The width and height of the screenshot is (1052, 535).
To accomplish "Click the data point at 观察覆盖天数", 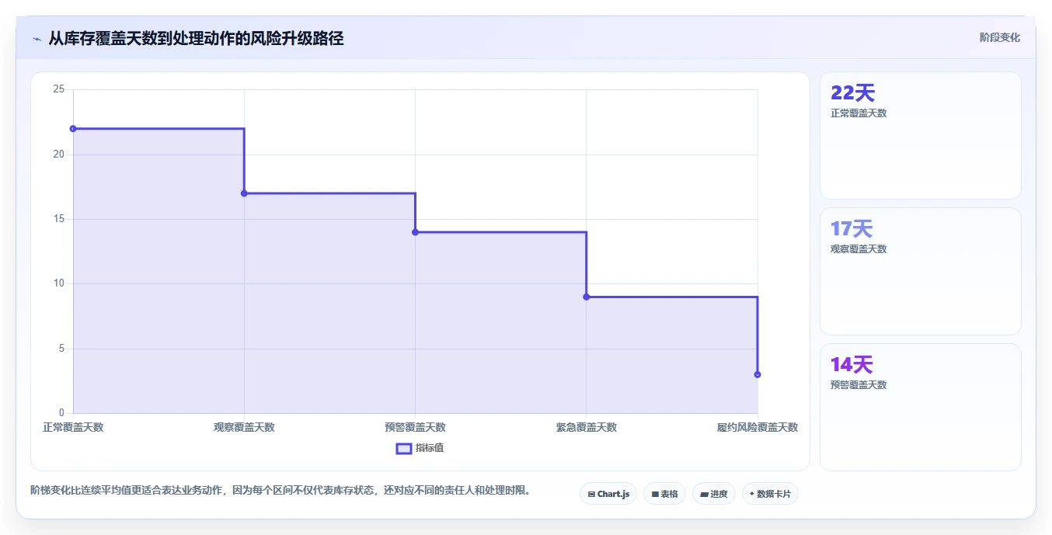I will [x=244, y=193].
